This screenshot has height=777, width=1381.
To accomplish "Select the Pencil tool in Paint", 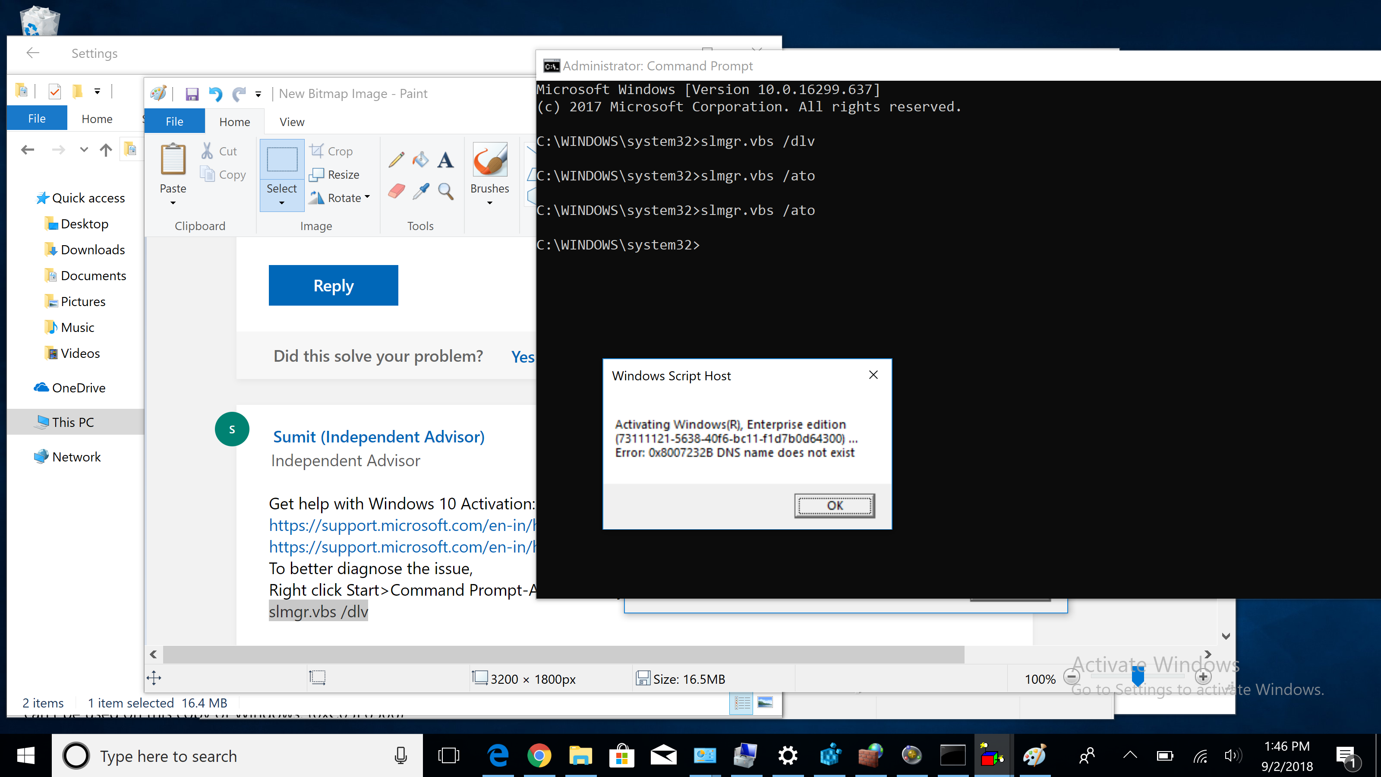I will pyautogui.click(x=396, y=159).
